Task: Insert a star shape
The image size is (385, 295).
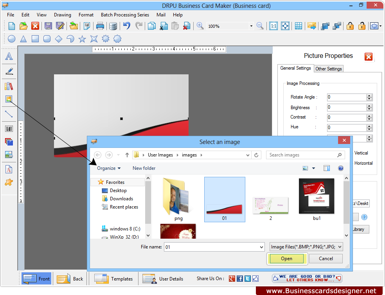Action: tap(82, 39)
